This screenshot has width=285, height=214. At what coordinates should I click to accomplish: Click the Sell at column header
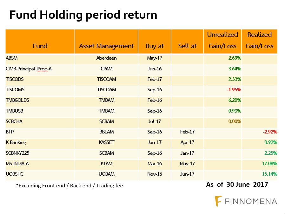pos(187,46)
